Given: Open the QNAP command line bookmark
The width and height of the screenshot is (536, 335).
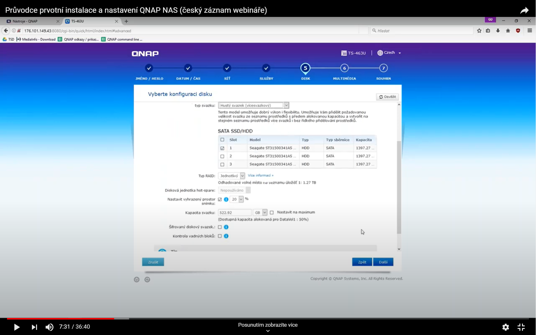Looking at the screenshot, I should tap(122, 40).
